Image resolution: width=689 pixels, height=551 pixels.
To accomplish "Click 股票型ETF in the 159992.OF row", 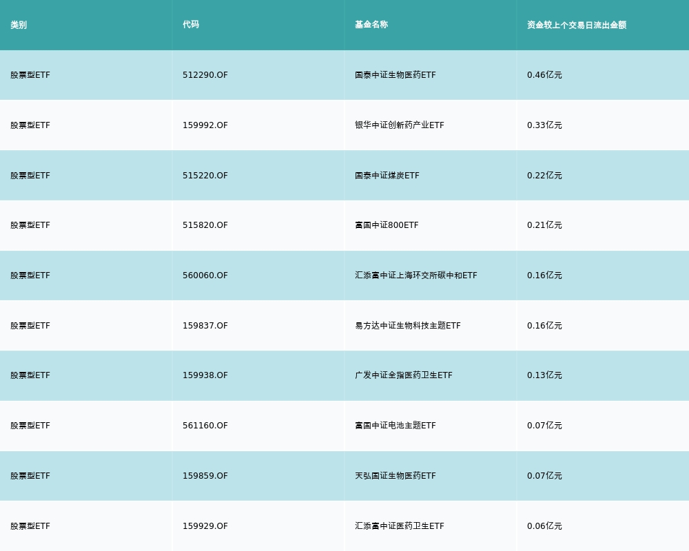I will pyautogui.click(x=30, y=125).
